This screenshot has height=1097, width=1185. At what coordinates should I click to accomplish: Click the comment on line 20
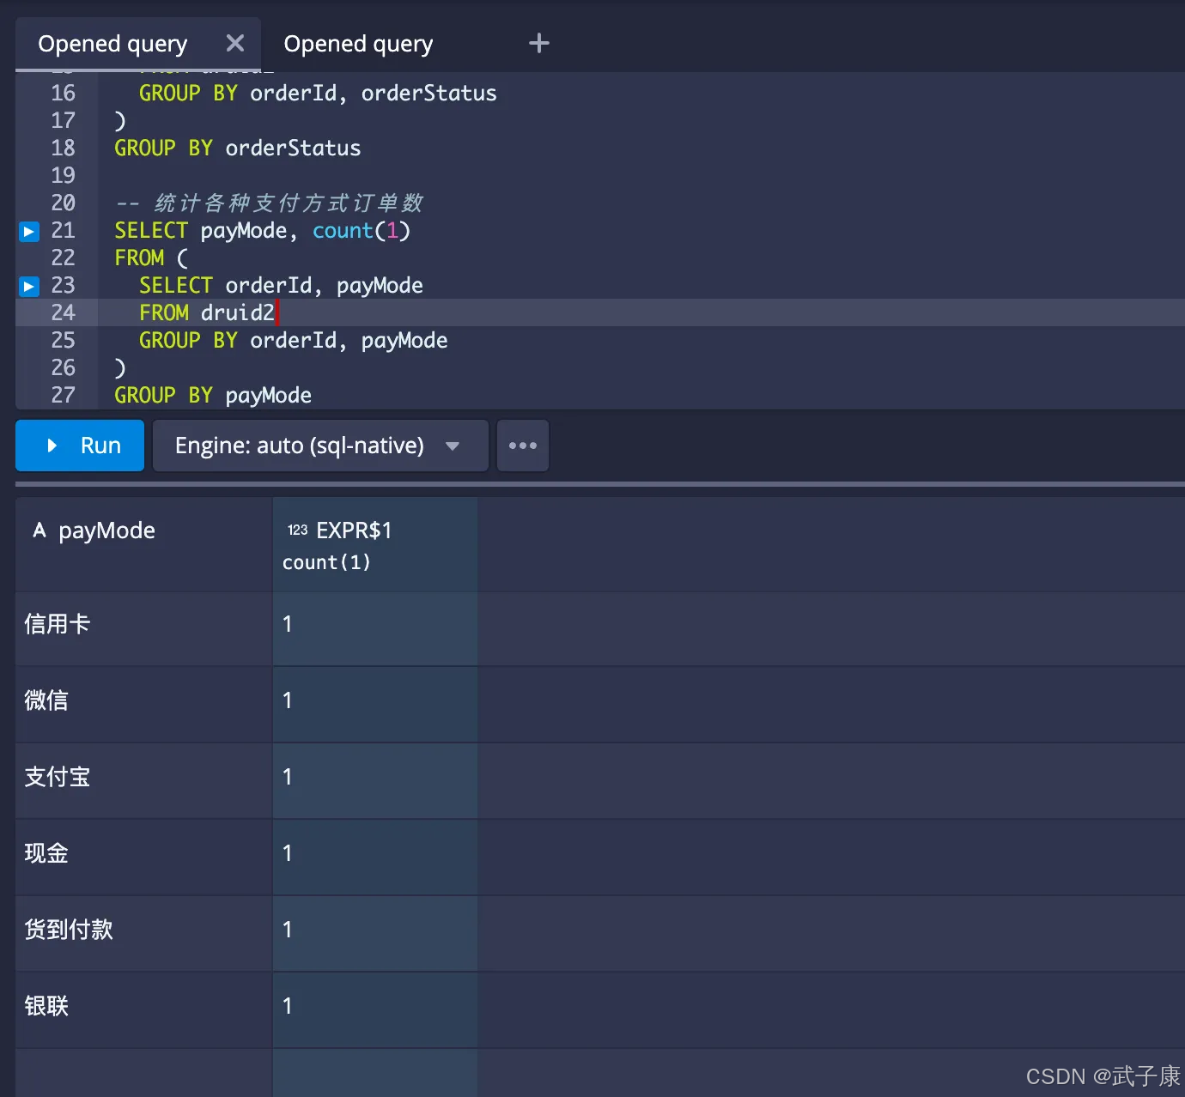tap(270, 203)
